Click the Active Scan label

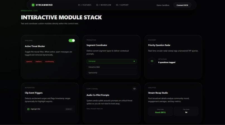point(162,59)
